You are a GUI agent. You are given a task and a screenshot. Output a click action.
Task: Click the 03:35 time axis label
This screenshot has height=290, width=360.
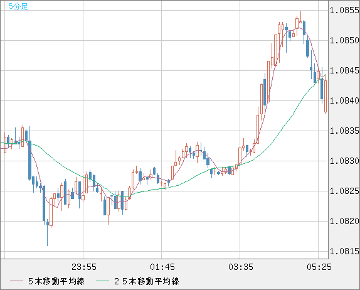coord(241,267)
